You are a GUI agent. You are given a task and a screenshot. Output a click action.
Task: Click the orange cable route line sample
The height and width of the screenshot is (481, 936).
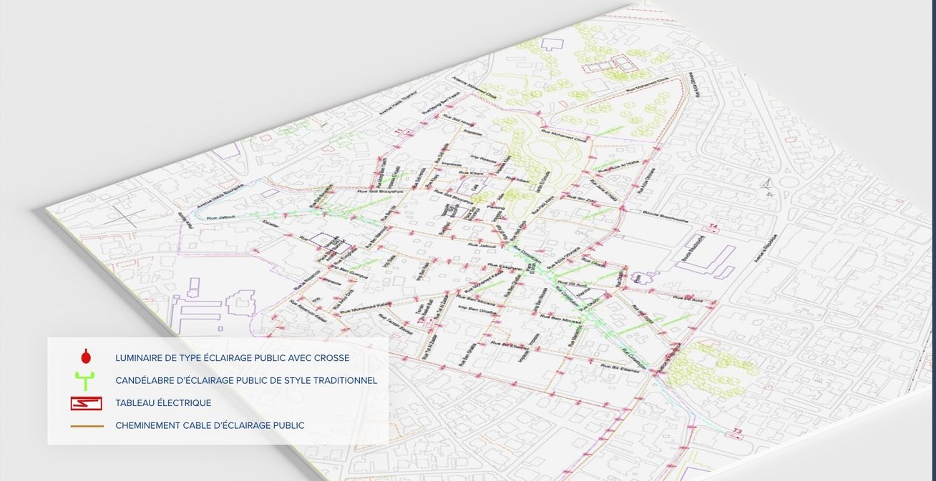(87, 426)
